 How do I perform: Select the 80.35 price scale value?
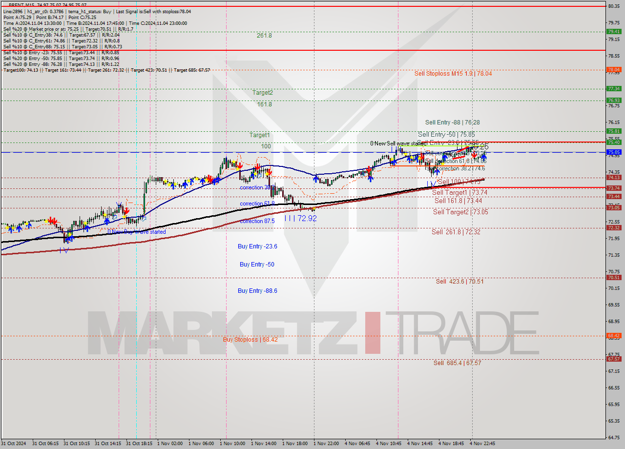(614, 6)
